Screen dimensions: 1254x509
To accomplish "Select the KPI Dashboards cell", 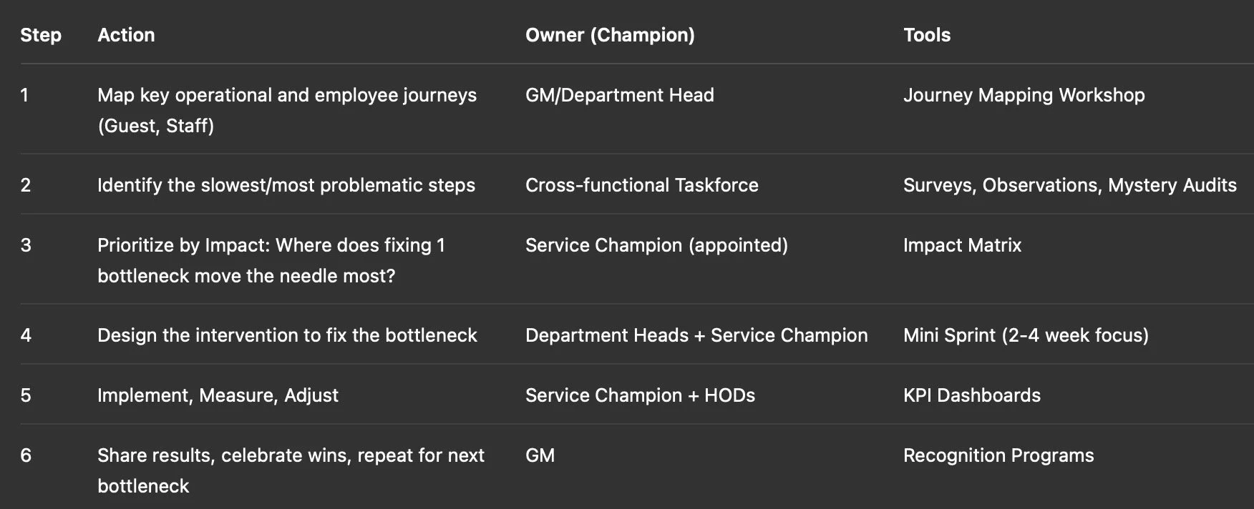I will click(x=972, y=395).
